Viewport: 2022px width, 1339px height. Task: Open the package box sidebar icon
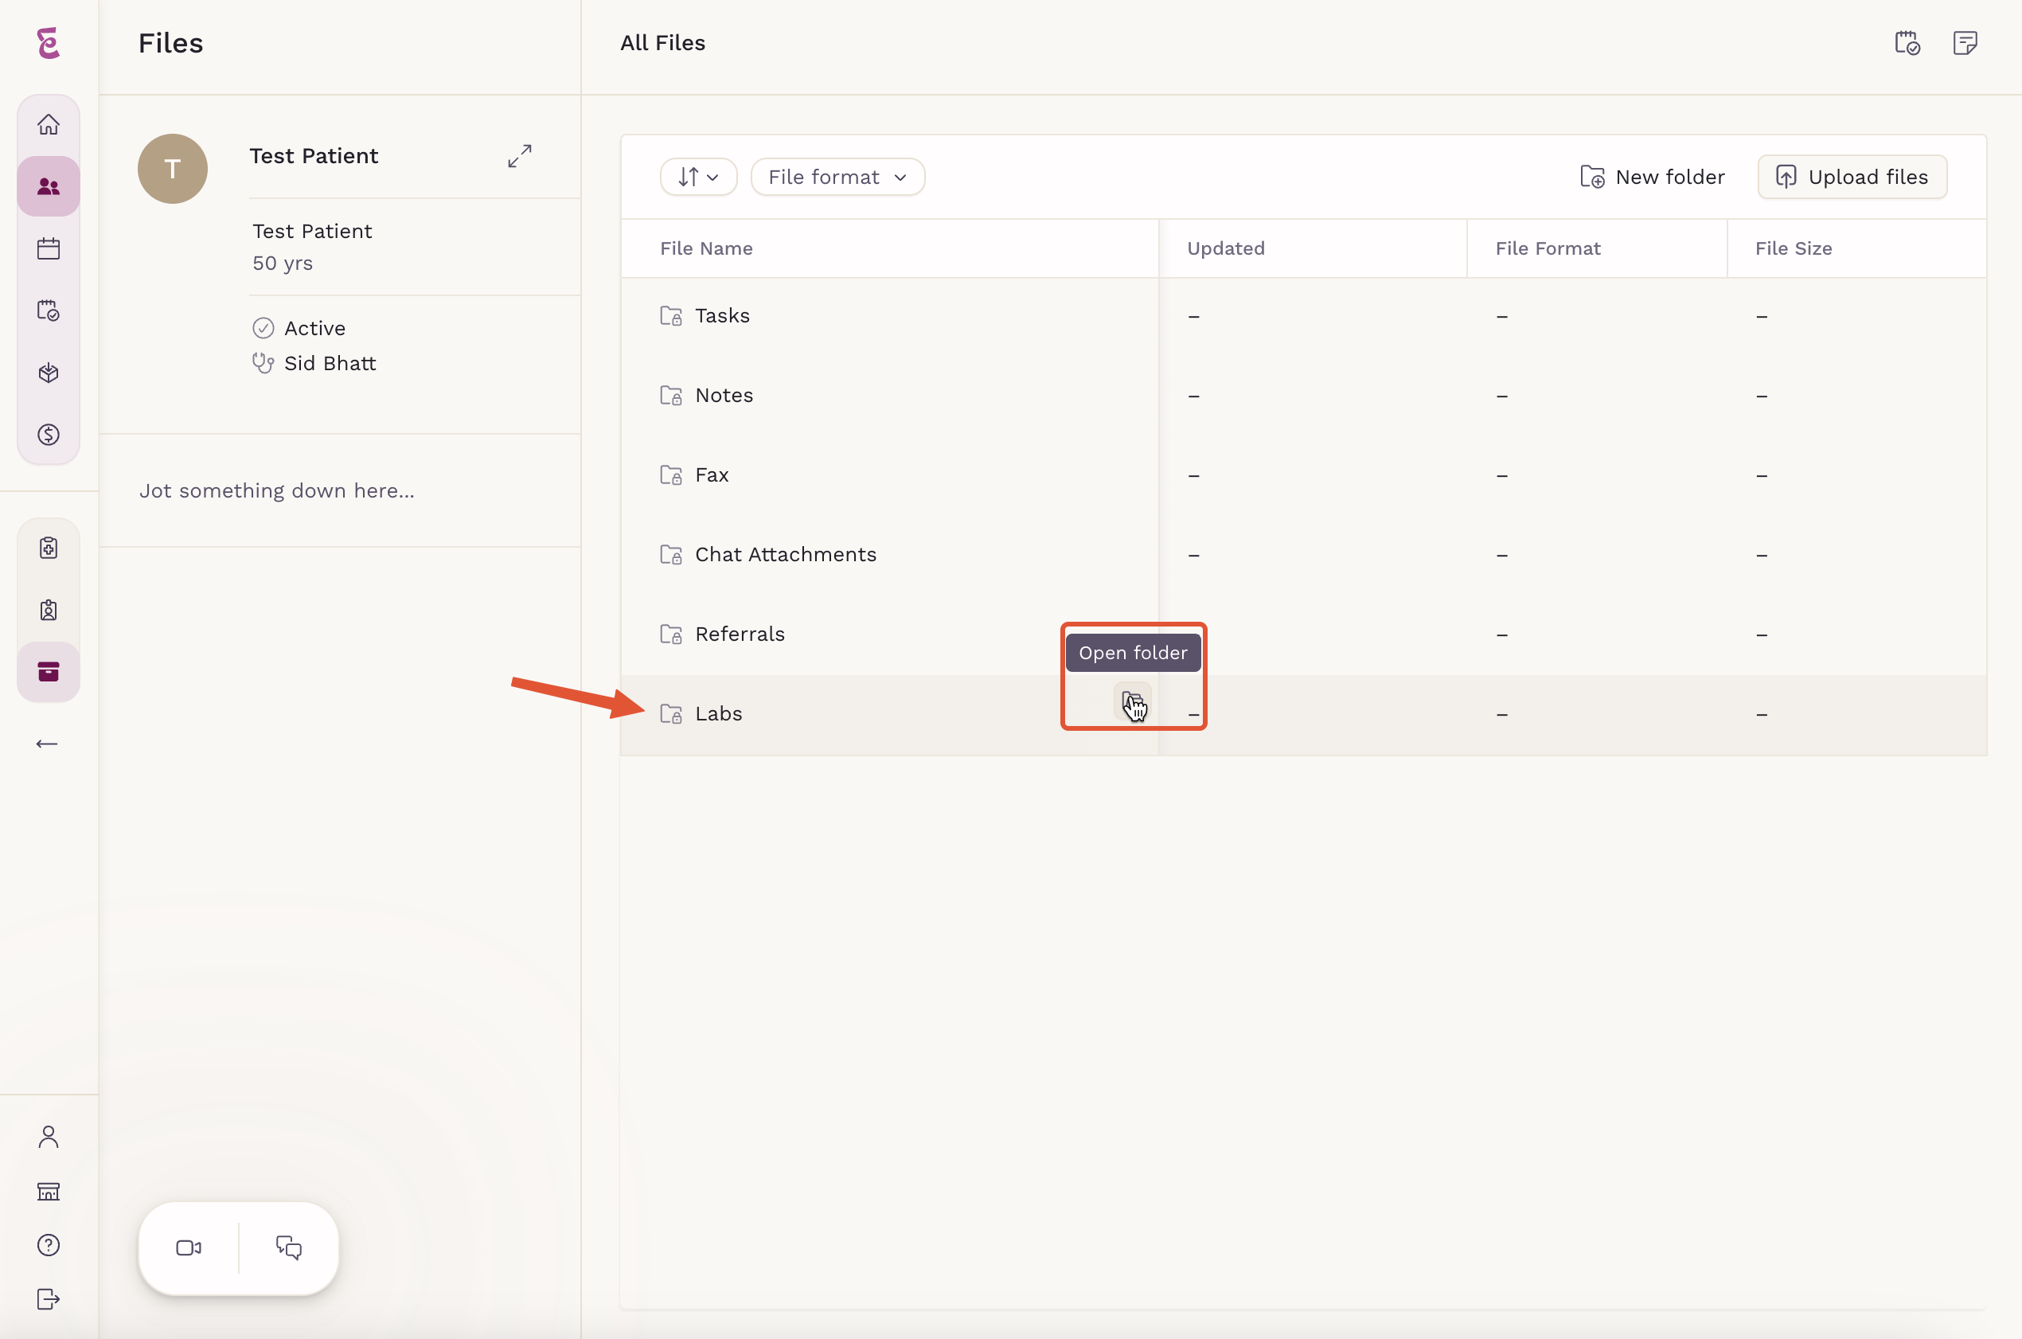[49, 373]
